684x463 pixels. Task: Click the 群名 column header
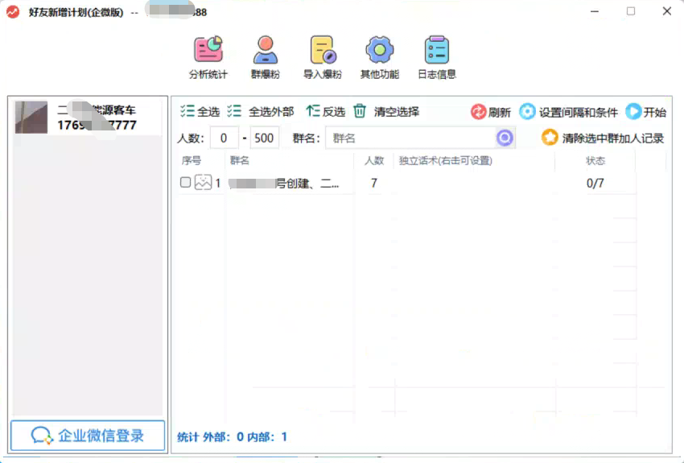(x=240, y=160)
